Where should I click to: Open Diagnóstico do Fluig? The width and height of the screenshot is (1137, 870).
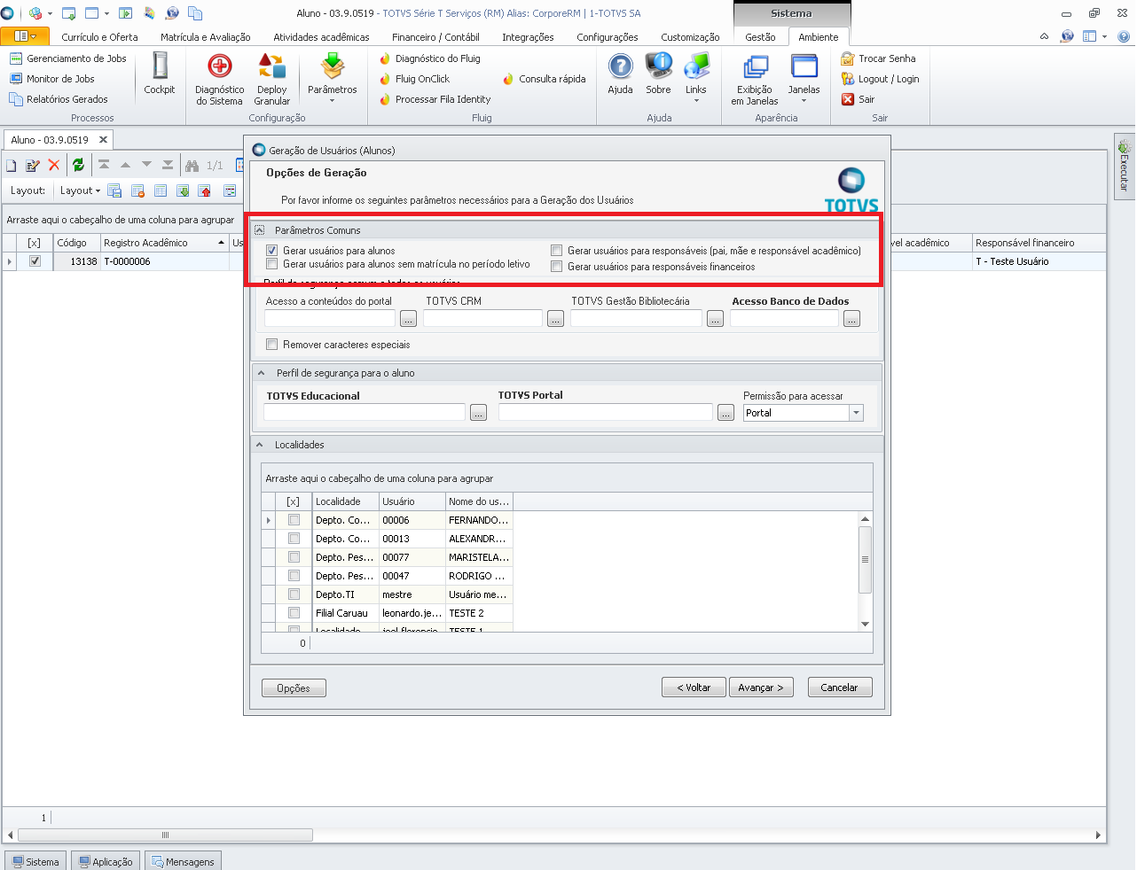[429, 58]
